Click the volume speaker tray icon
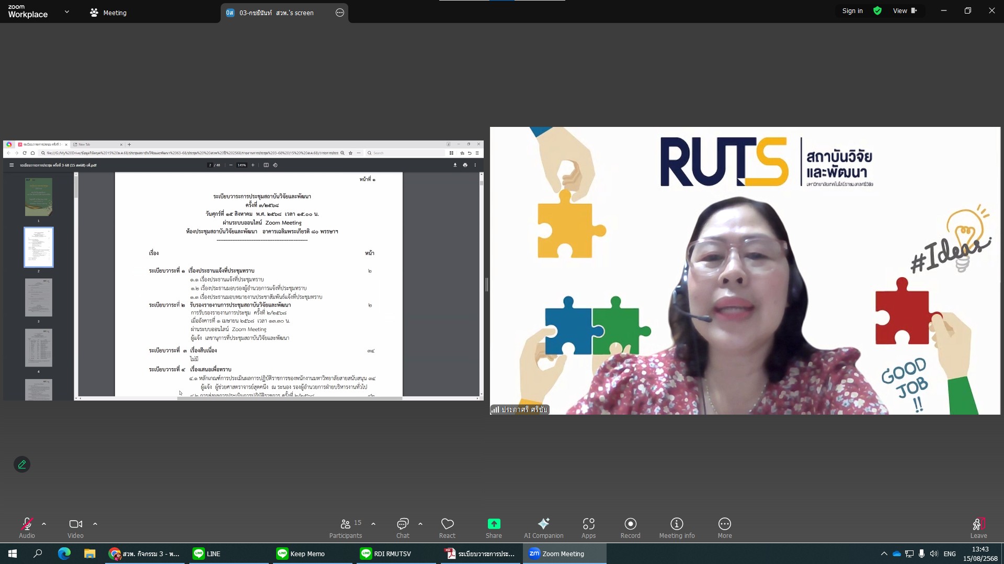The image size is (1004, 564). 934,554
